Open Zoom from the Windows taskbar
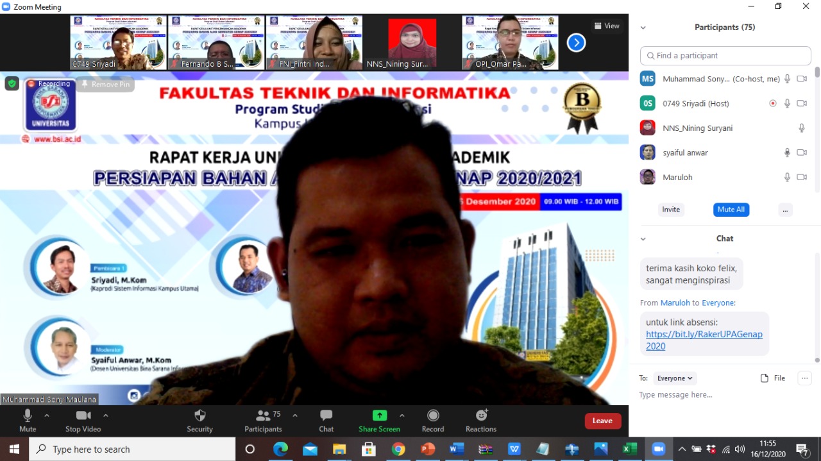The height and width of the screenshot is (461, 821). coord(658,449)
